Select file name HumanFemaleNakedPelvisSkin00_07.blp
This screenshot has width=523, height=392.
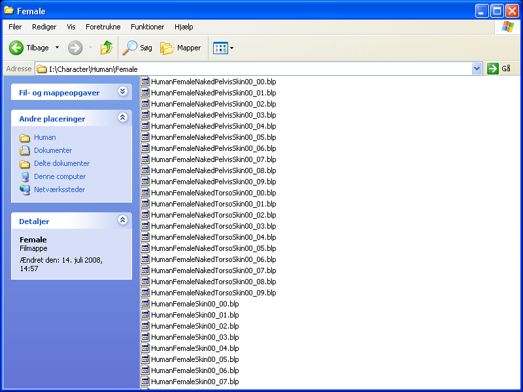214,159
